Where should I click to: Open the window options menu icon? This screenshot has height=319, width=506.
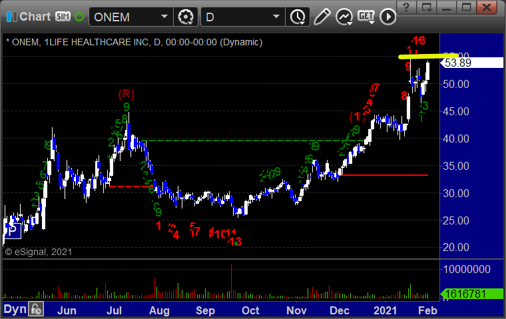click(x=427, y=7)
